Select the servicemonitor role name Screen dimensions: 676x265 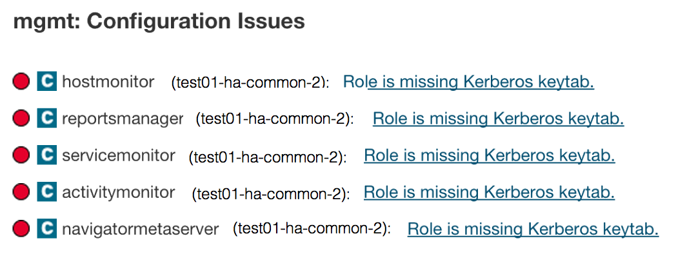pos(119,155)
